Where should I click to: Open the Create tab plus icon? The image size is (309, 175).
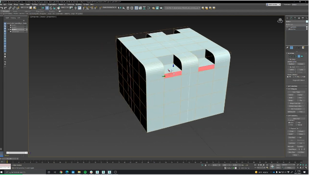287,18
